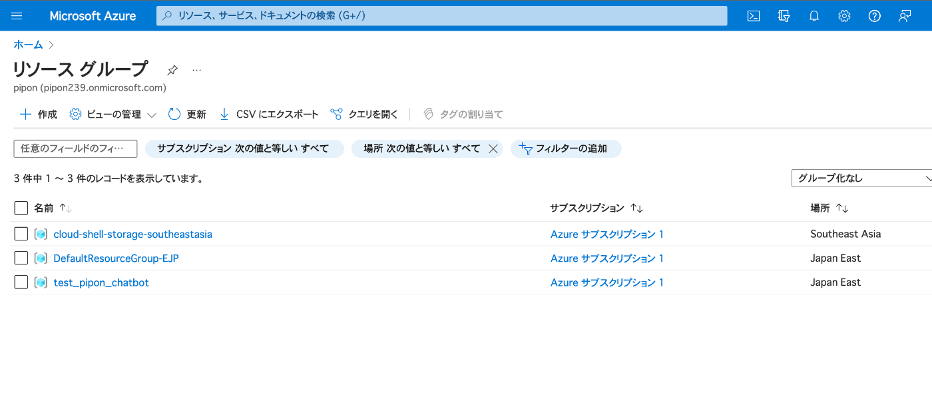Screen dimensions: 932x413
Task: Check the DefaultResourceGroup-EJP row checkbox
Action: pos(21,258)
